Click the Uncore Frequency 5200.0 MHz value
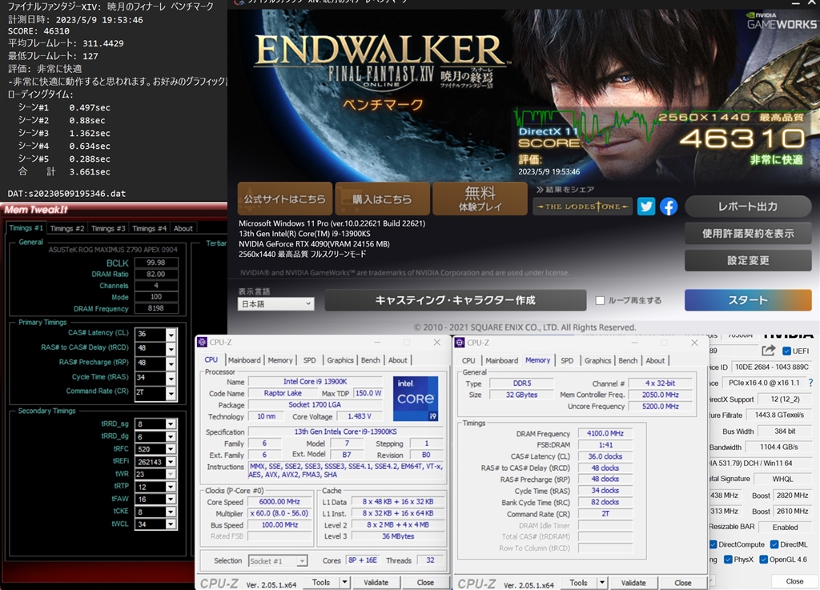 (x=661, y=406)
